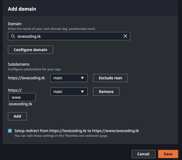Click the Domain field label
The width and height of the screenshot is (182, 160).
(15, 24)
